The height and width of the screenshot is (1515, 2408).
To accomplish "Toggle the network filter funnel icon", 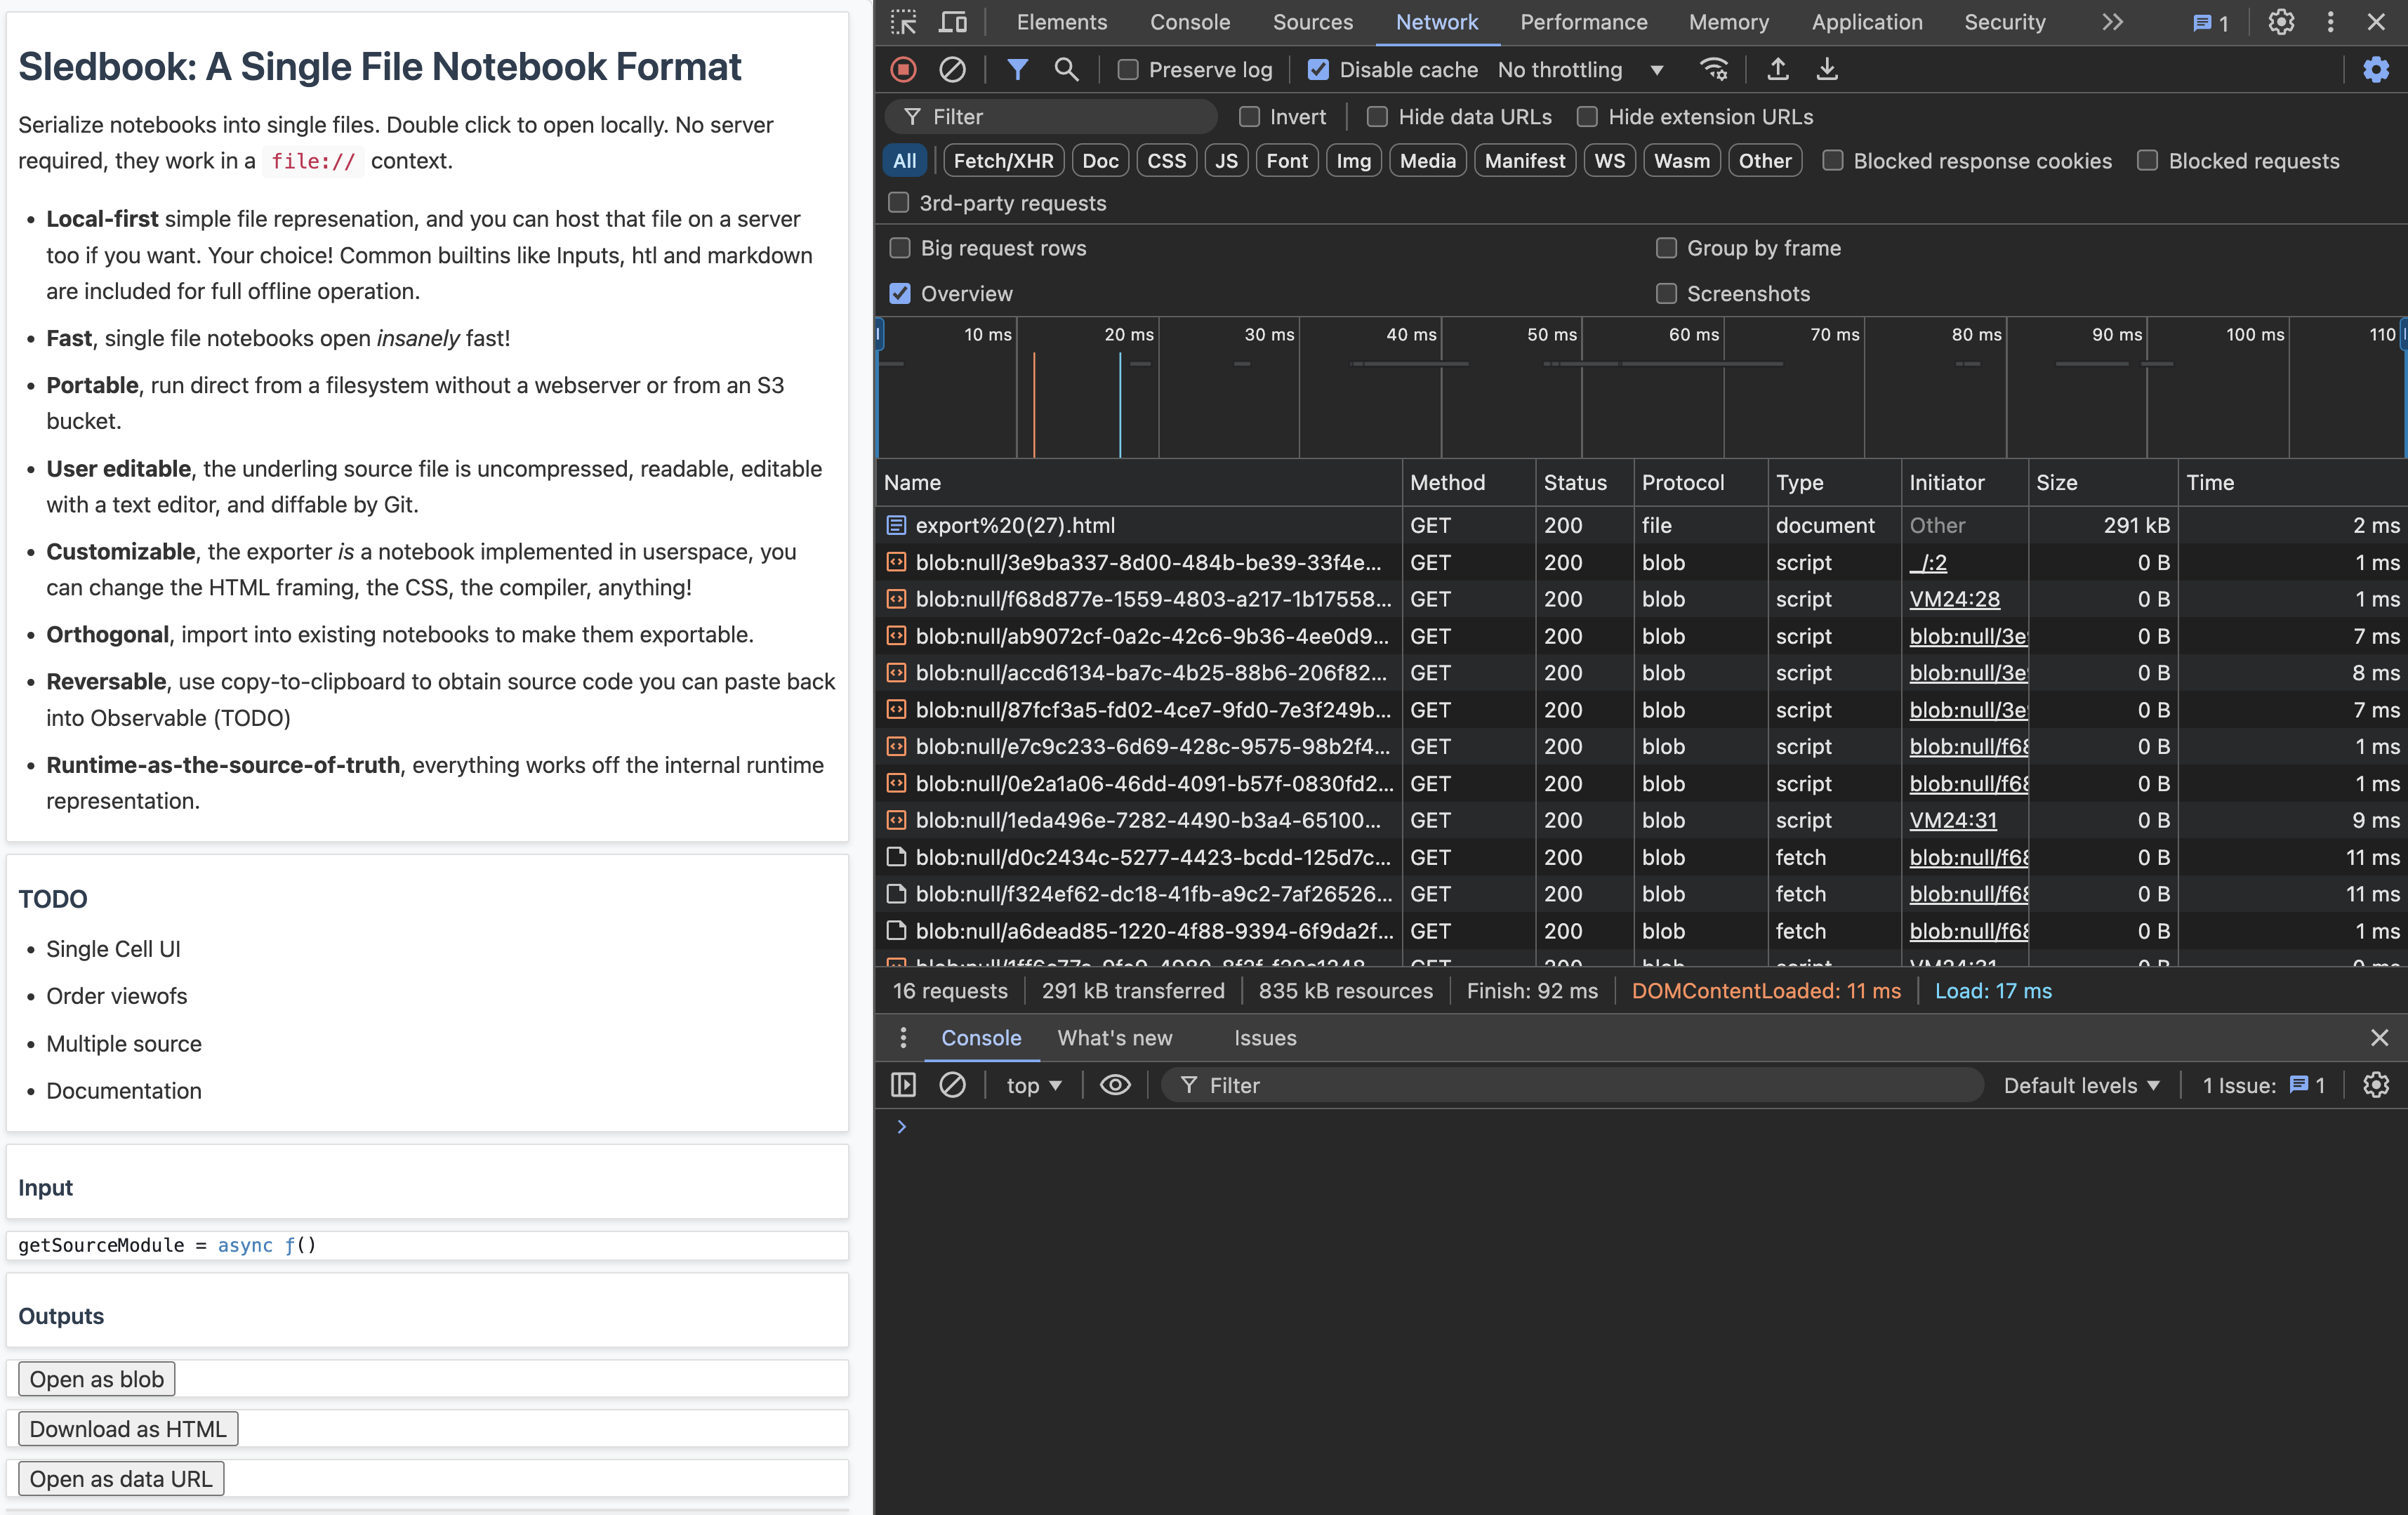I will click(1017, 69).
